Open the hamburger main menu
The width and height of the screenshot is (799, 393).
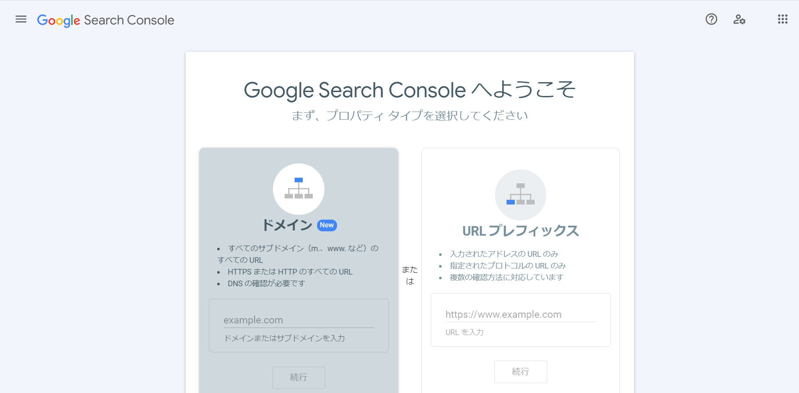point(21,19)
